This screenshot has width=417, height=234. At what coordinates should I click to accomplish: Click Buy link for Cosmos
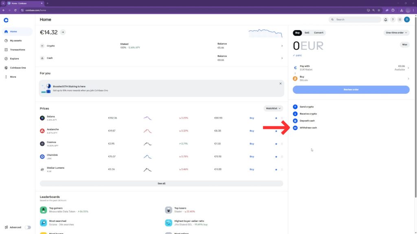point(252,144)
